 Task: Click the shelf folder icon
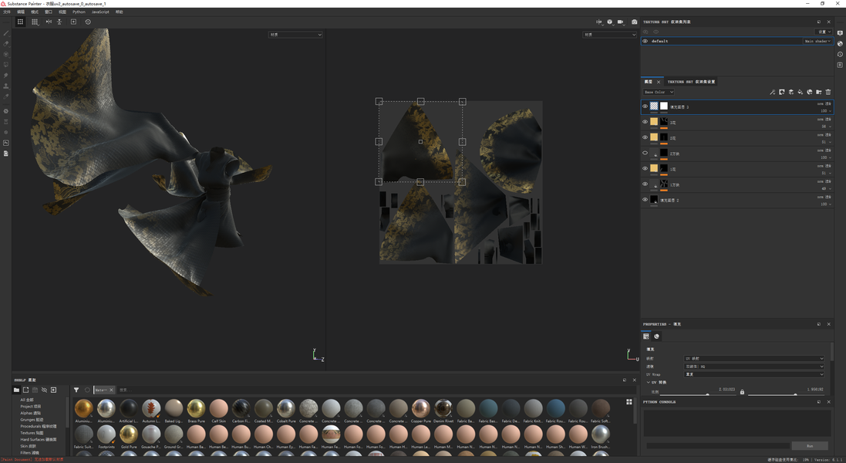point(16,390)
